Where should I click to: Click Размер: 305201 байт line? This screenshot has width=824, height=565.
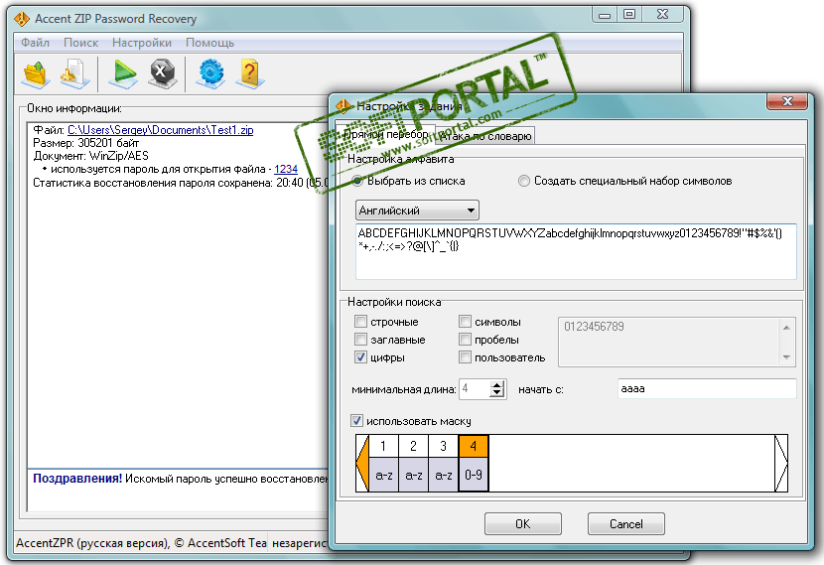pyautogui.click(x=85, y=143)
